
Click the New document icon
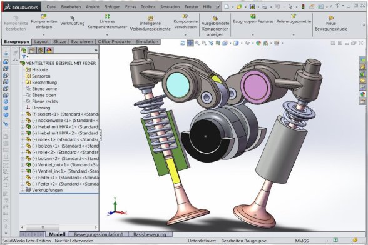(x=227, y=7)
